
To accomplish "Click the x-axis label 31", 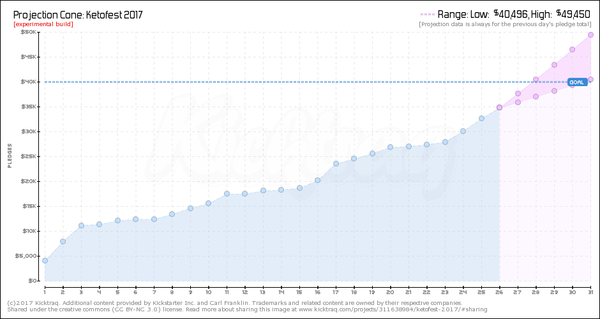I will point(590,293).
